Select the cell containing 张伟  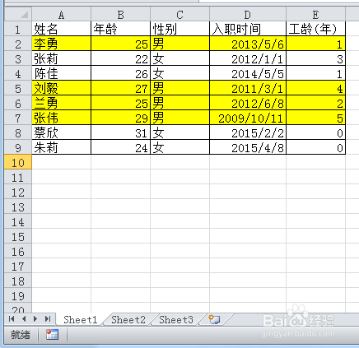61,118
